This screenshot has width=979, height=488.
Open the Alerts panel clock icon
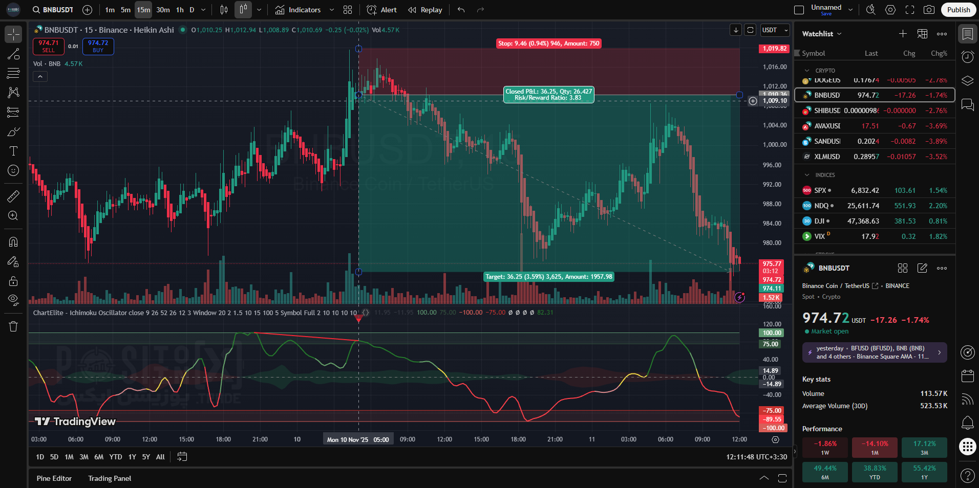pos(967,57)
